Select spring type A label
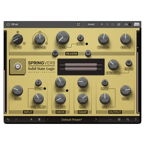Viewport: 145px width, 145px height. [11, 43]
